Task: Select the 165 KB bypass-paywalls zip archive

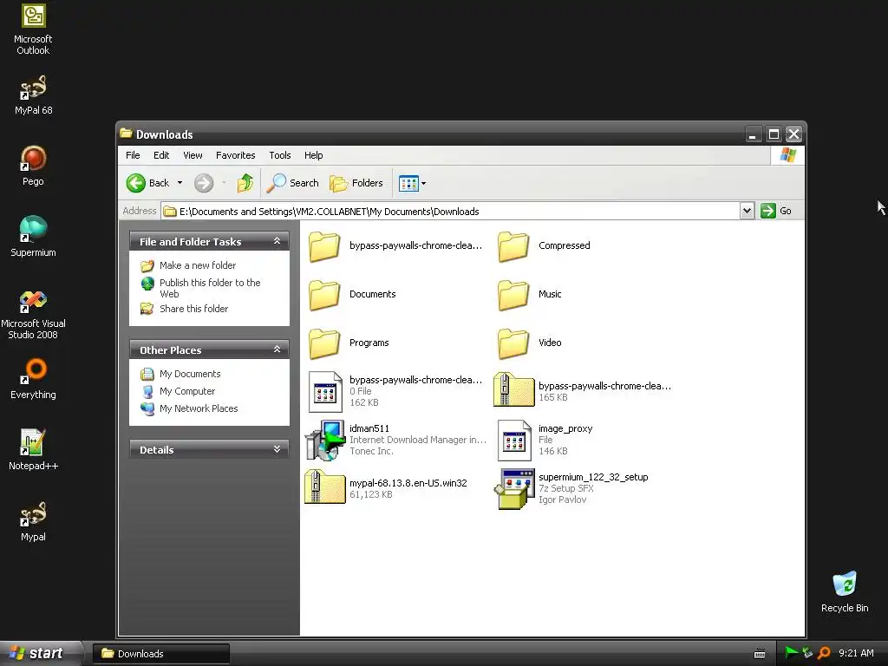Action: click(x=582, y=391)
